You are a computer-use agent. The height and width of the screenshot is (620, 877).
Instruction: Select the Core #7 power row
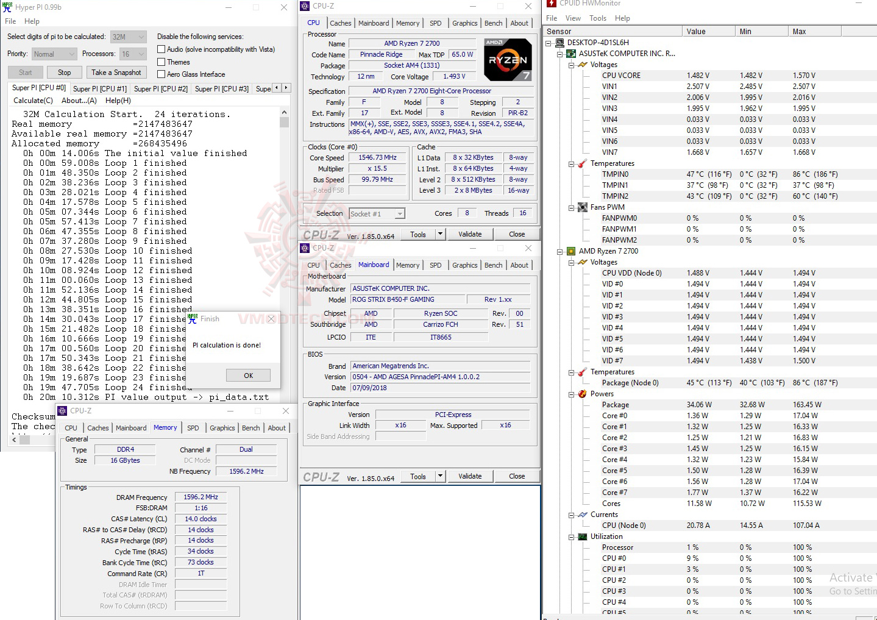tap(710, 493)
